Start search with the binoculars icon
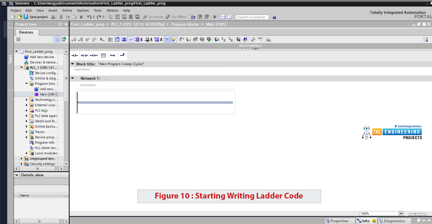 coord(274,17)
